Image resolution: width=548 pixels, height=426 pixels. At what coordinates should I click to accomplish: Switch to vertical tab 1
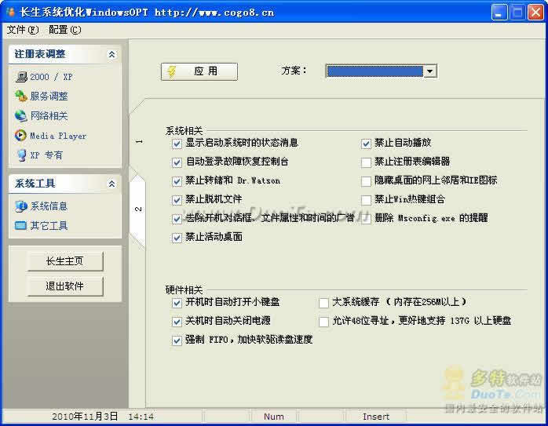(x=139, y=141)
